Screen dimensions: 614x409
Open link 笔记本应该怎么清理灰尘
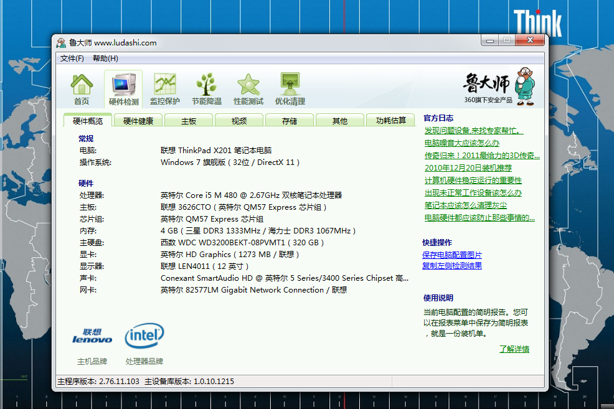point(466,205)
